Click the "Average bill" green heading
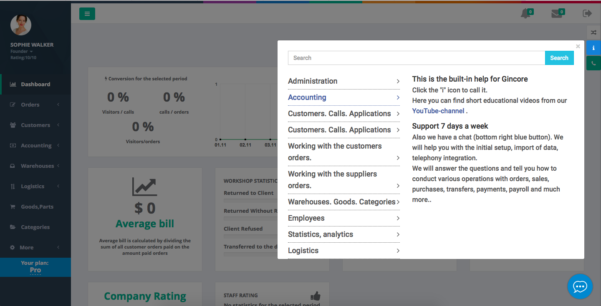The image size is (601, 306). tap(145, 224)
